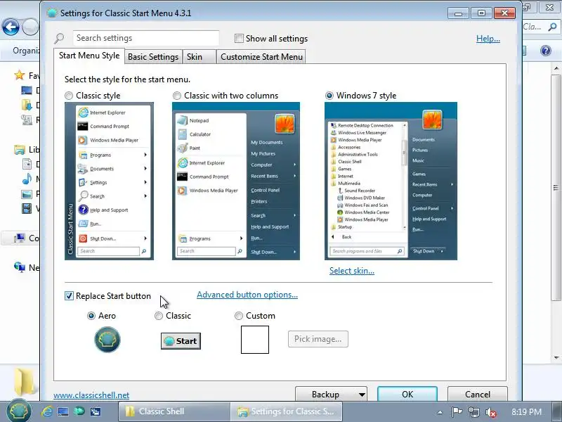
Task: Click the Organize menu in Explorer
Action: point(26,51)
